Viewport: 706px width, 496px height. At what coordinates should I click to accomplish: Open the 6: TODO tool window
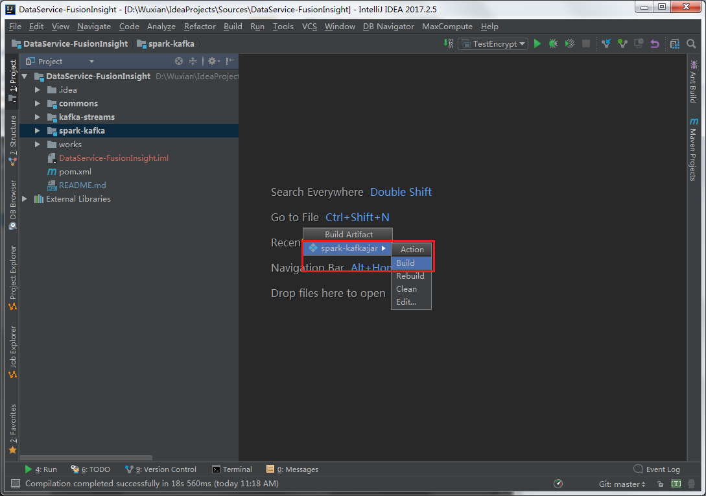point(91,469)
